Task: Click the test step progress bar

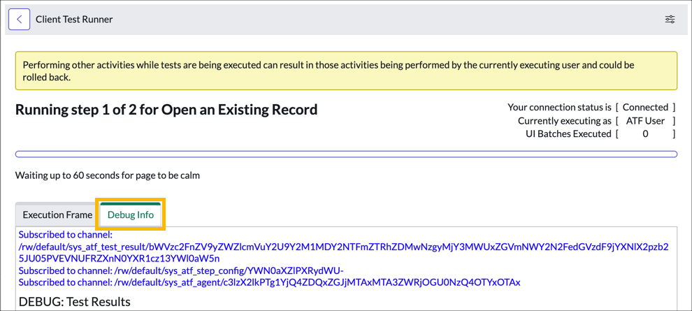Action: tap(346, 154)
